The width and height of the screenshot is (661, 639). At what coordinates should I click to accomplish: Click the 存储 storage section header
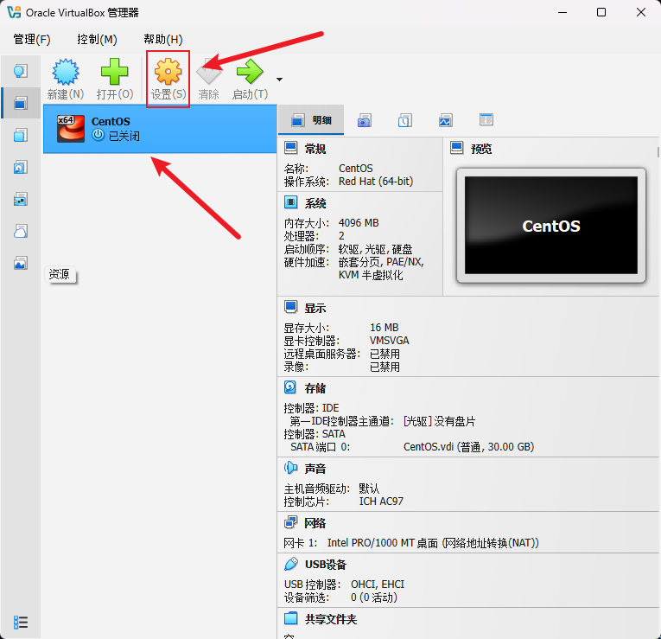315,388
